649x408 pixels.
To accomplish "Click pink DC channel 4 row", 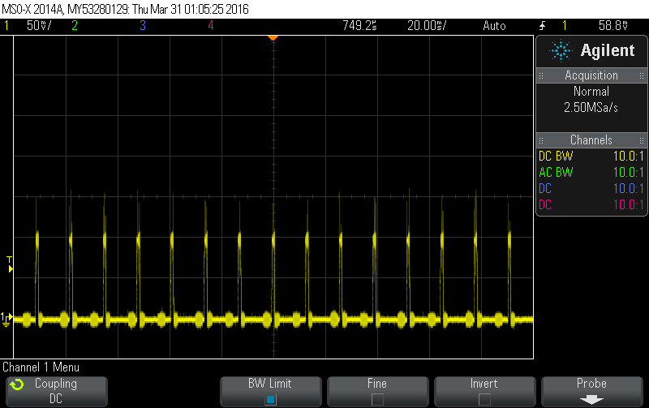I will tap(591, 205).
